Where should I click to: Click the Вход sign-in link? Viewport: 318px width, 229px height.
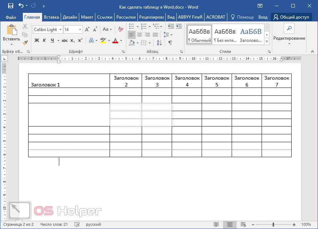[263, 17]
